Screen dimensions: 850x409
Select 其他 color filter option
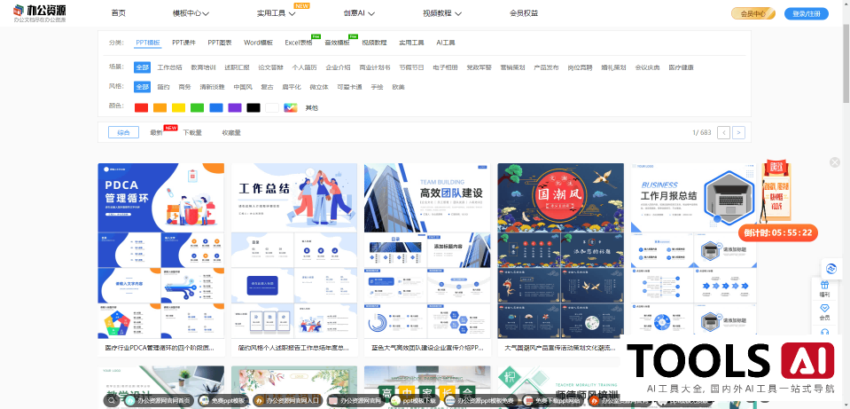(x=312, y=107)
